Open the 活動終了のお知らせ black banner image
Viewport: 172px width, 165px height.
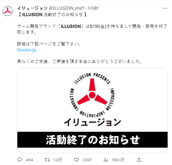tap(92, 140)
